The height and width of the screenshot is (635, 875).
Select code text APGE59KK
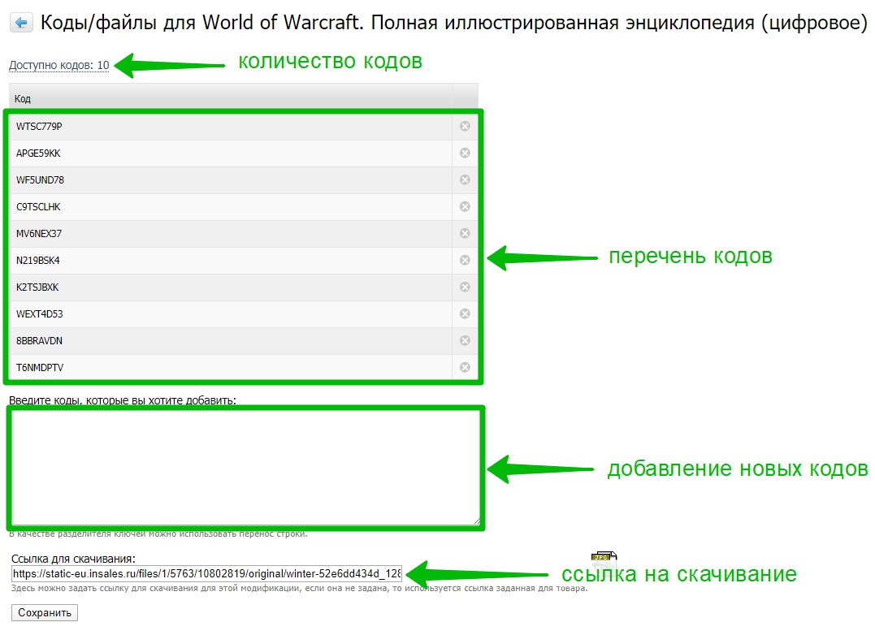coord(38,153)
